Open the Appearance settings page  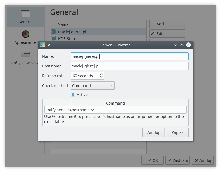coord(26,37)
